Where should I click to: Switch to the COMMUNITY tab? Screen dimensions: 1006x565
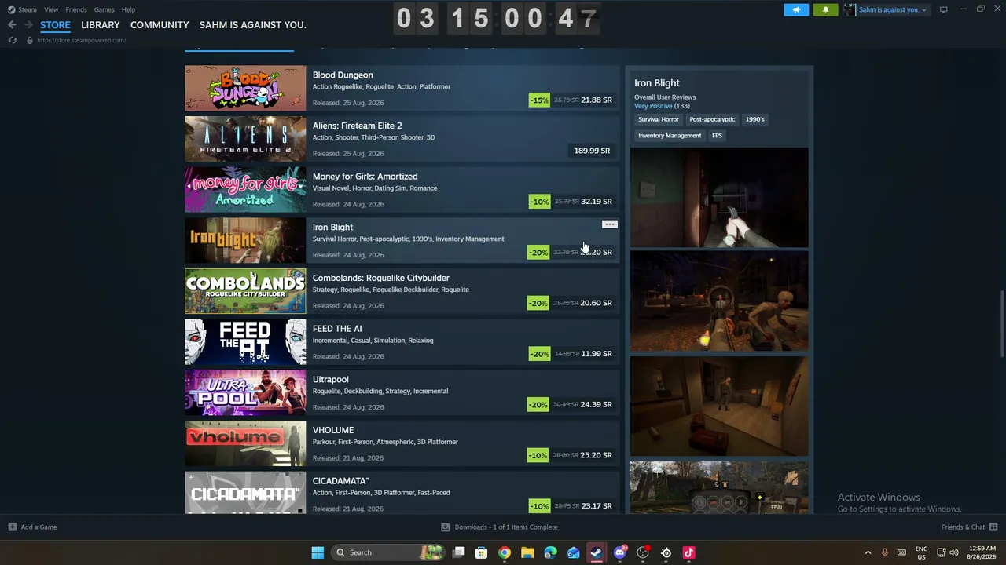160,25
